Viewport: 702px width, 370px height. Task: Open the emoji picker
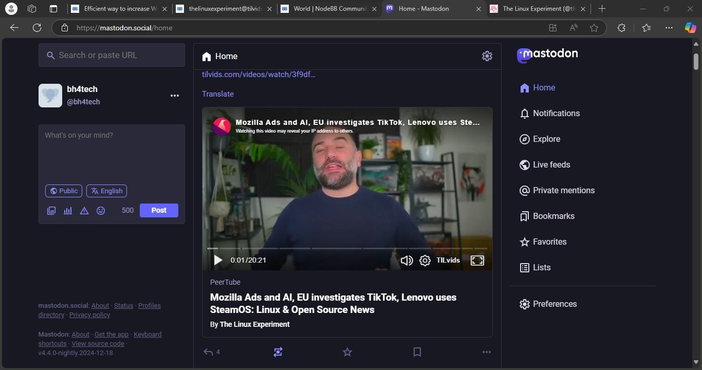click(x=101, y=211)
